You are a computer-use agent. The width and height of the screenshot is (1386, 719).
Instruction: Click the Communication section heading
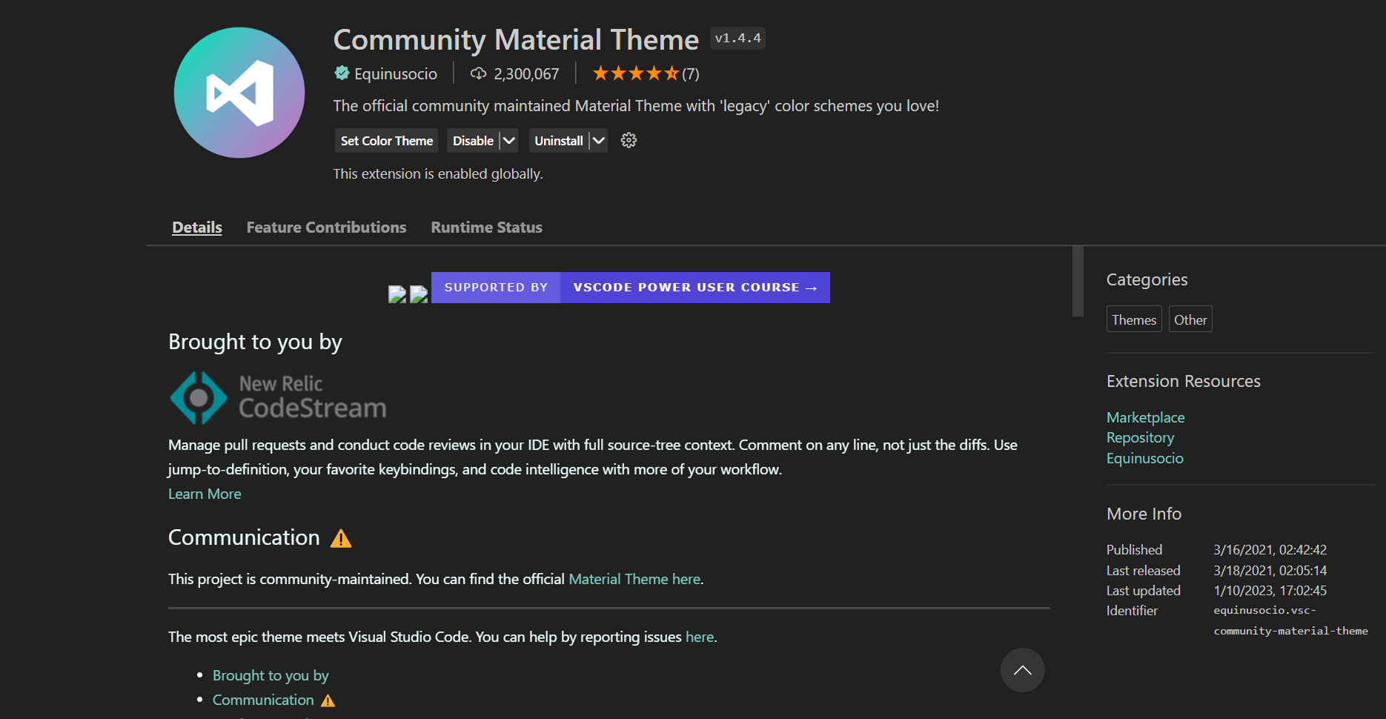tap(244, 537)
